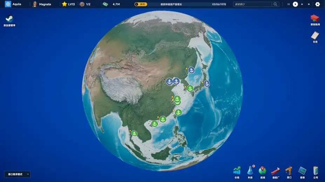This screenshot has height=182, width=325.
Task: Open the 公司 company building icon
Action: [x=316, y=171]
